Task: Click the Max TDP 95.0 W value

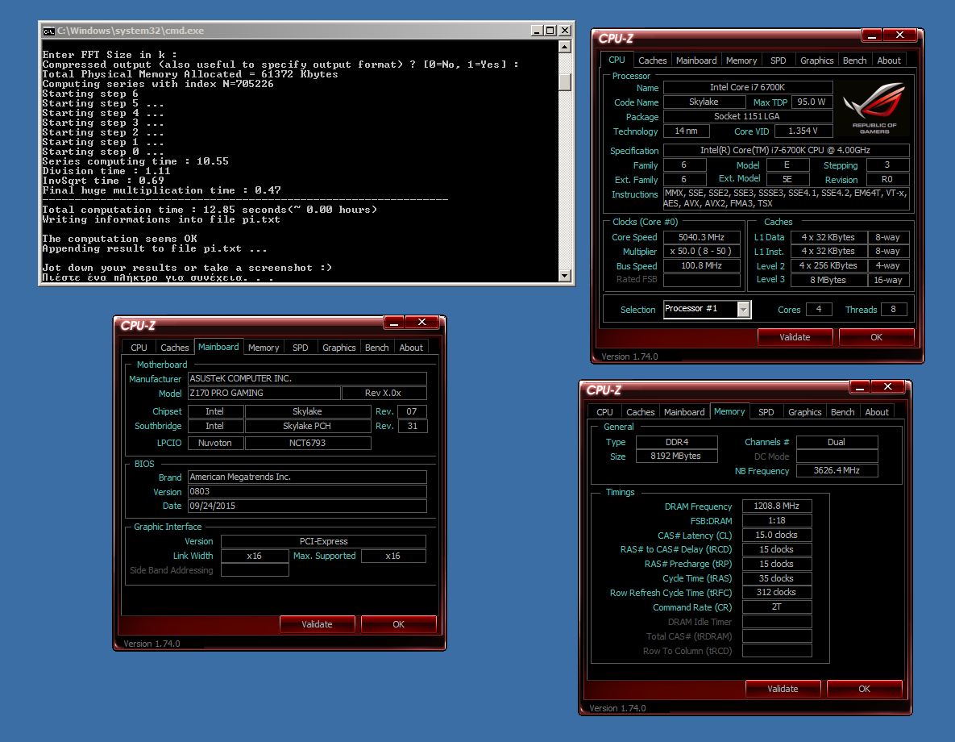Action: point(812,102)
